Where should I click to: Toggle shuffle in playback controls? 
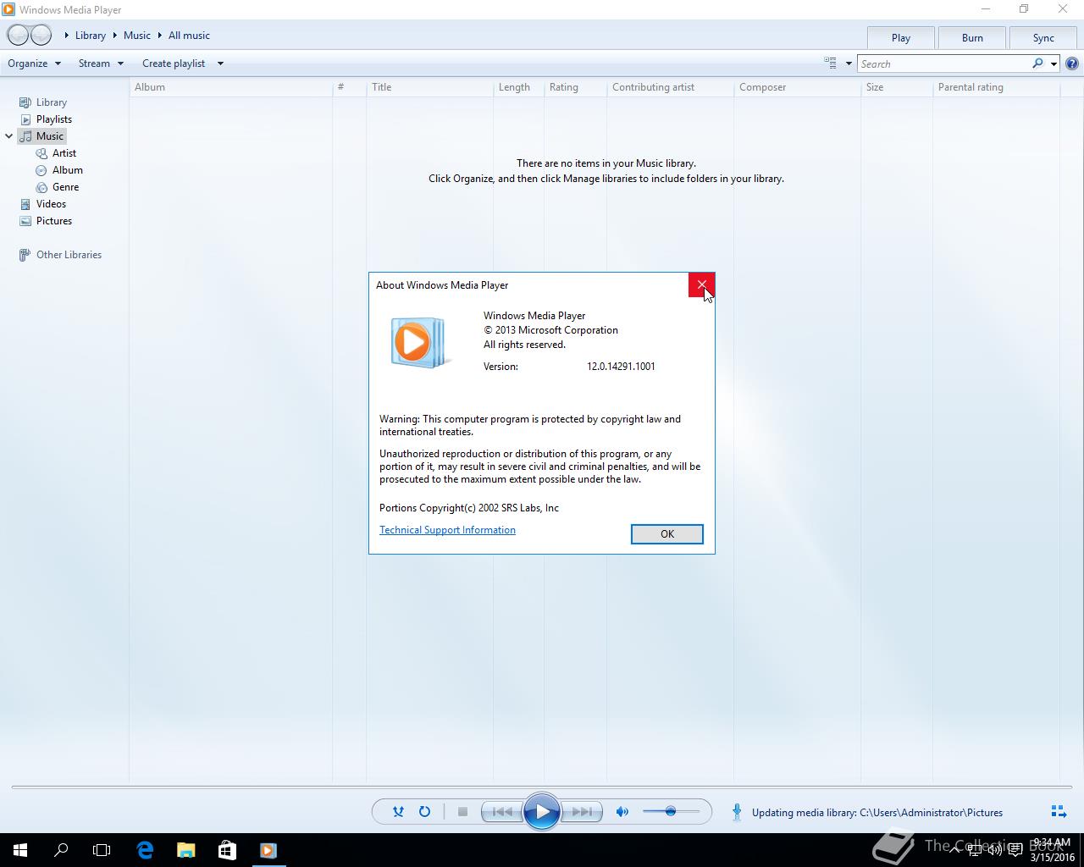pos(398,812)
